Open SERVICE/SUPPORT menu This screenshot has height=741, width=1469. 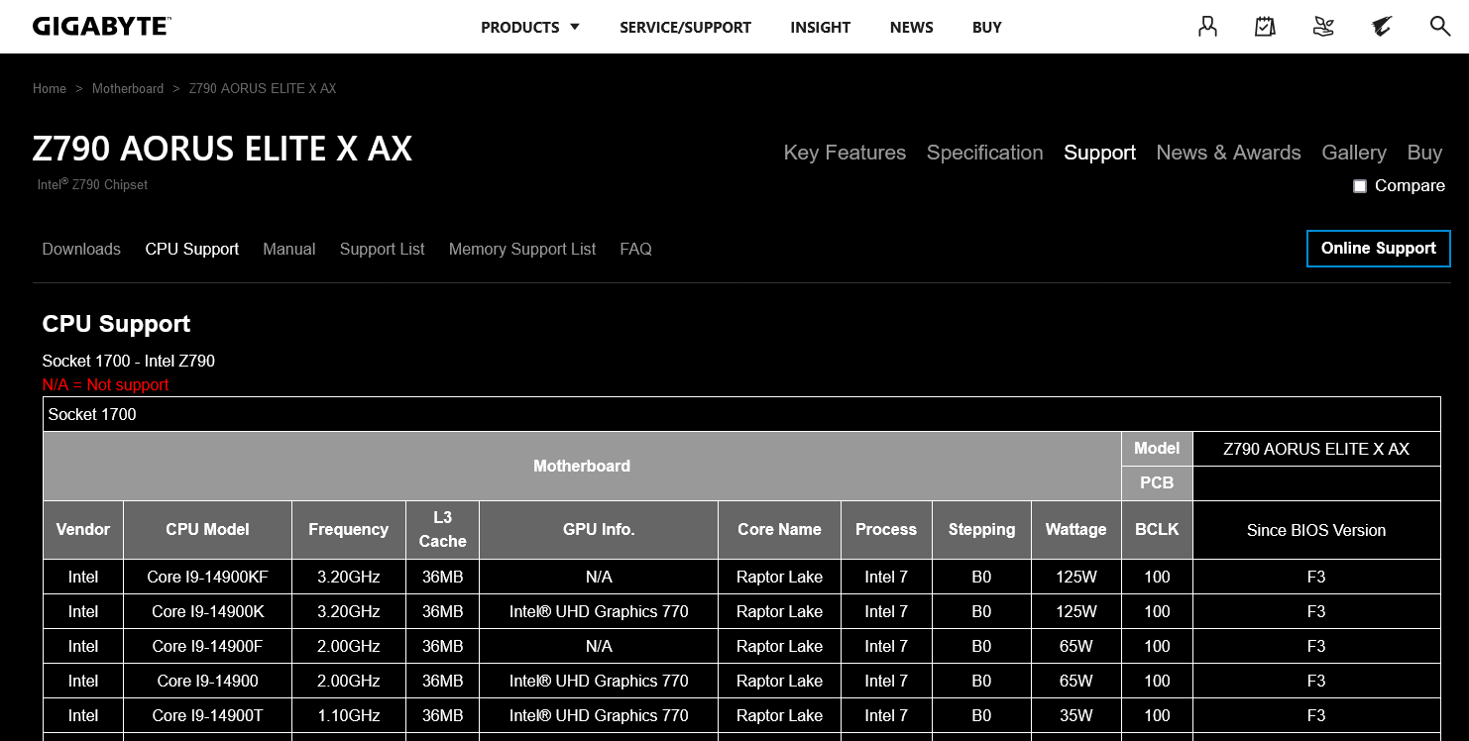pyautogui.click(x=685, y=28)
